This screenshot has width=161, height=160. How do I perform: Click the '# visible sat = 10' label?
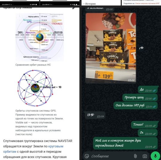51,87
